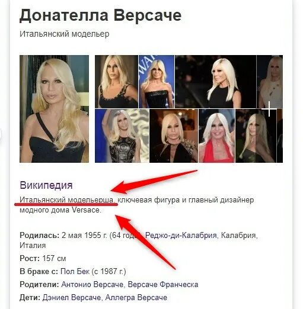
Task: Click the Реджо-ди-Калабрия birthplace link
Action: coord(181,235)
